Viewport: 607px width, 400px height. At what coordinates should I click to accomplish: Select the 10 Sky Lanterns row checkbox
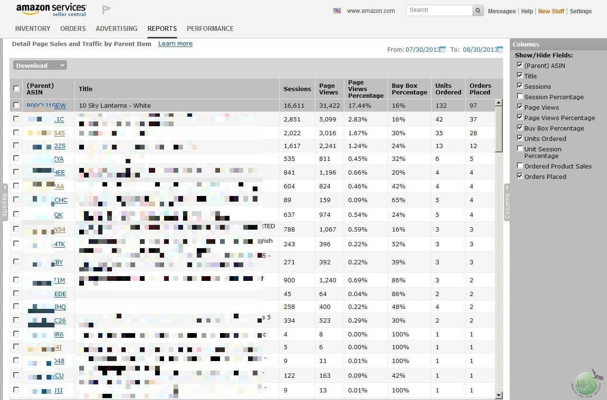[17, 105]
